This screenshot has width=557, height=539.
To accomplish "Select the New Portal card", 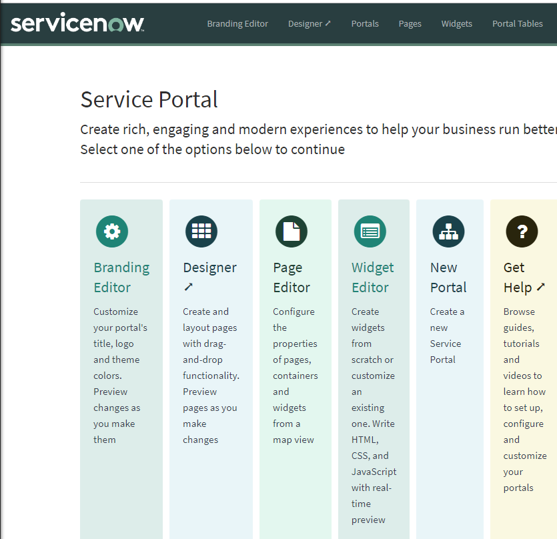I will point(448,276).
